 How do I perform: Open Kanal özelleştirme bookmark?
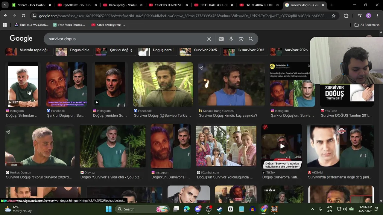tap(108, 25)
